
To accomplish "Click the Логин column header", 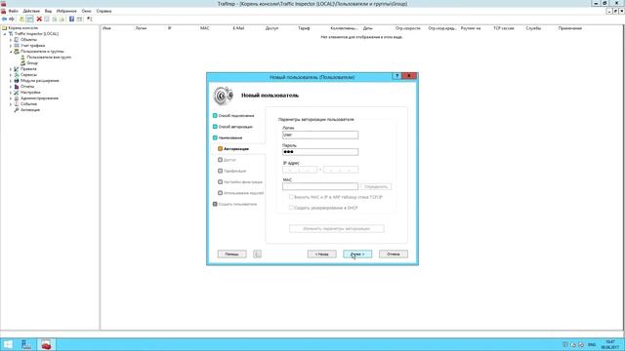I will 141,28.
